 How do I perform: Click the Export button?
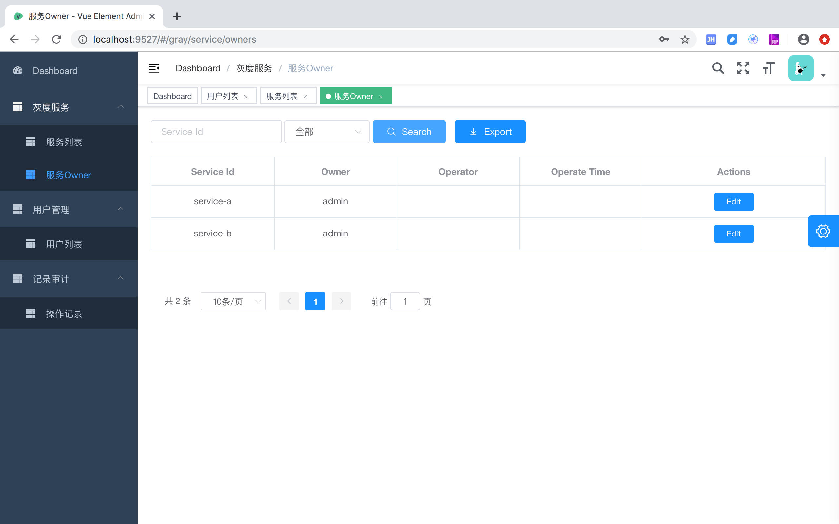490,132
